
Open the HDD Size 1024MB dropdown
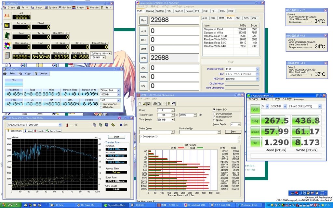point(257,79)
